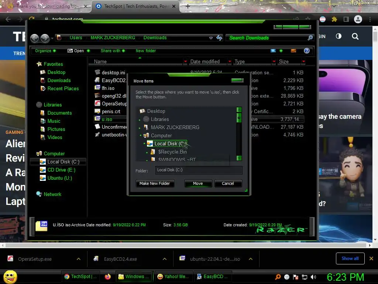Toggle TechSpot dark mode contrast icon
The image size is (378, 284).
point(339,36)
